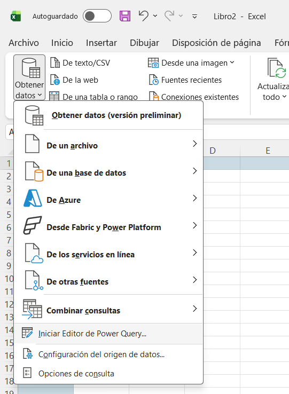Click the Redo arrow icon
The width and height of the screenshot is (289, 394).
[x=169, y=16]
